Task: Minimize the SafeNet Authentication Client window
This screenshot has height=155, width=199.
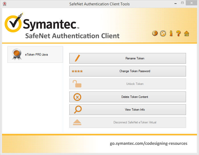Action: (x=176, y=4)
